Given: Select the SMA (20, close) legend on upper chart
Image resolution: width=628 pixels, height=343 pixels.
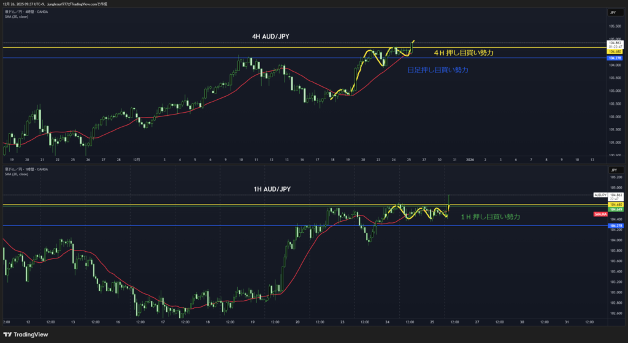Looking at the screenshot, I should point(17,17).
